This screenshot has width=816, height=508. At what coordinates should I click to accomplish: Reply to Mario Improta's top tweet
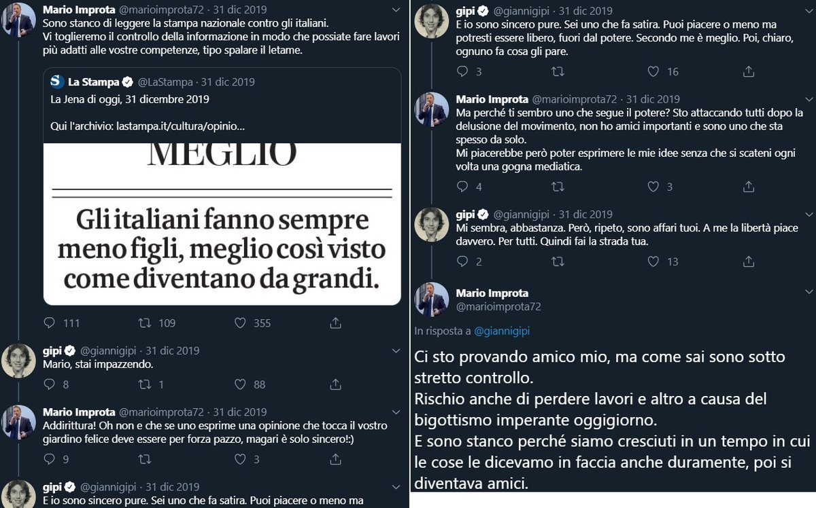pyautogui.click(x=50, y=323)
